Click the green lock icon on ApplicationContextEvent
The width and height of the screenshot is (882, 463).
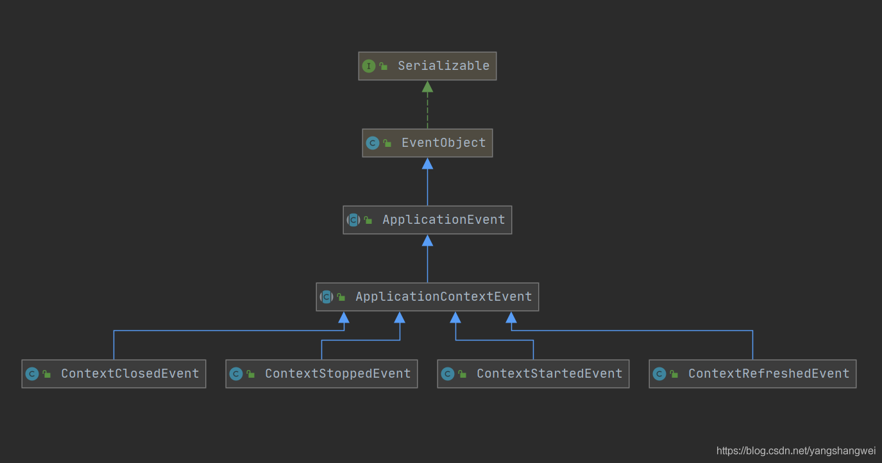coord(341,297)
